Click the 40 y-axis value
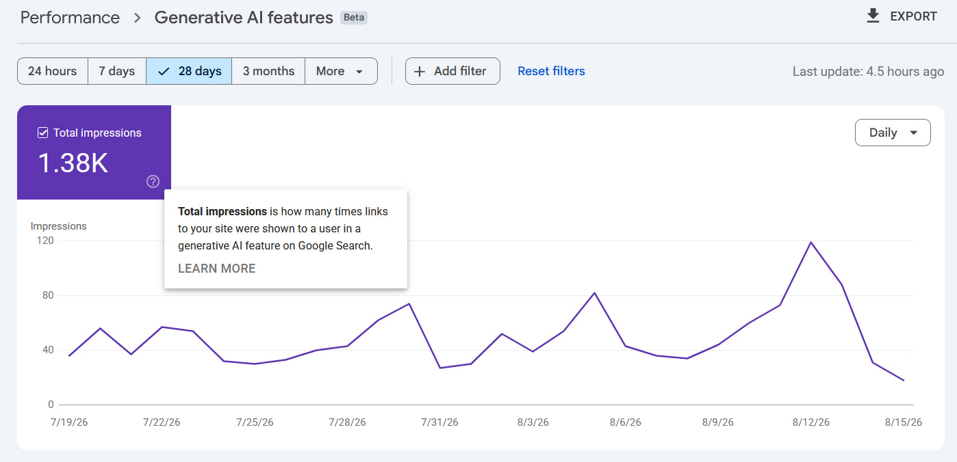The height and width of the screenshot is (462, 957). pos(48,350)
